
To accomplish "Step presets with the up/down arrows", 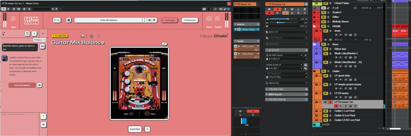I will [x=144, y=20].
